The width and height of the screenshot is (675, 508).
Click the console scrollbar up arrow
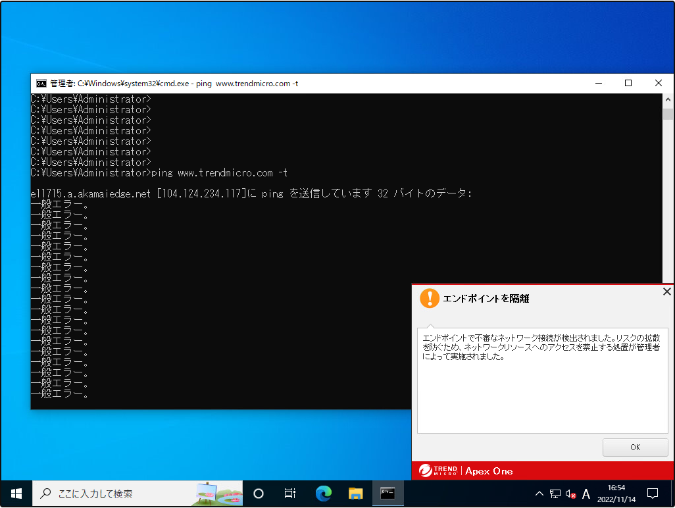click(668, 99)
